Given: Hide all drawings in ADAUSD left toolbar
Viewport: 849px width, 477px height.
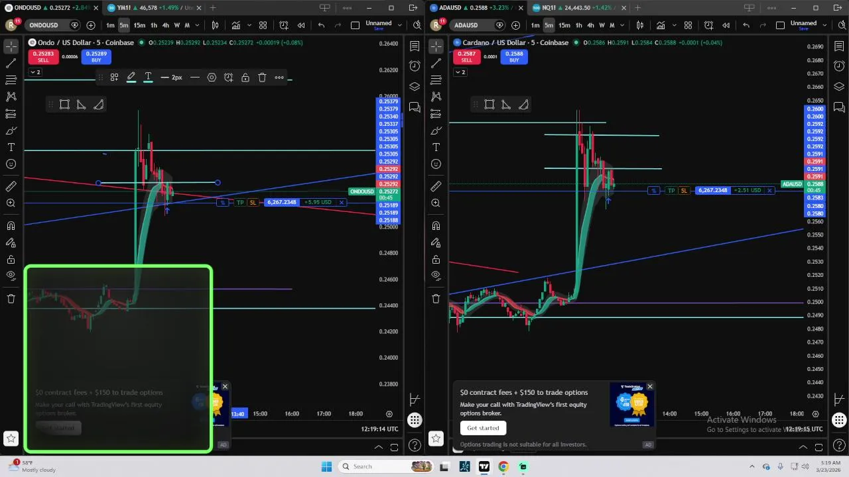Looking at the screenshot, I should (x=436, y=276).
